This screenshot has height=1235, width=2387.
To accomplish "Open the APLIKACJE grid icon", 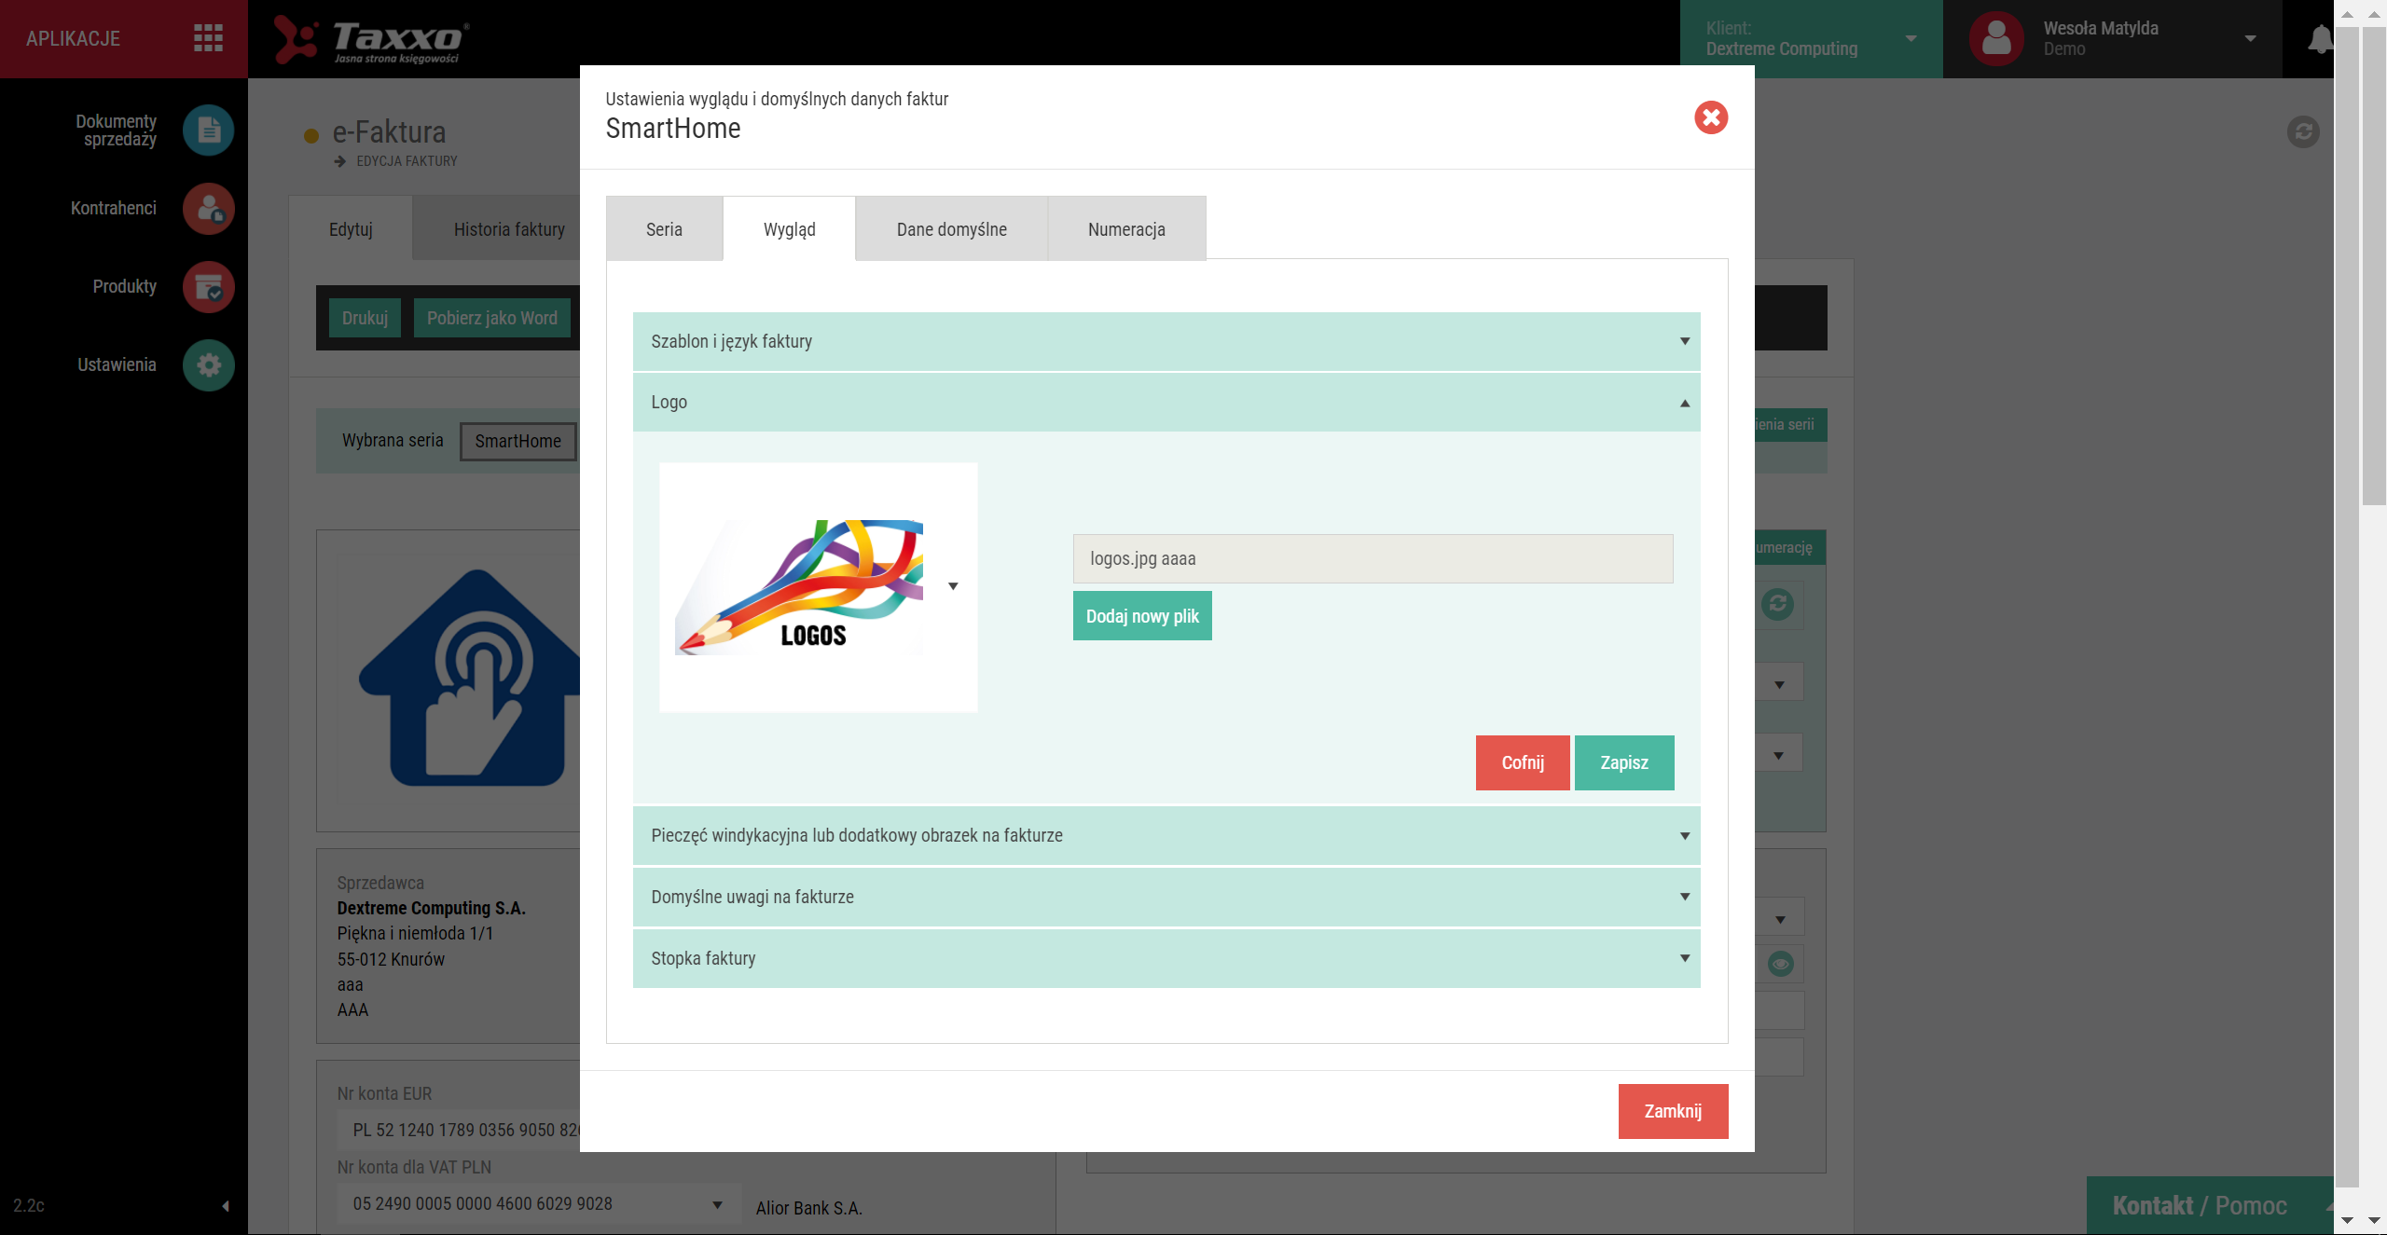I will [x=208, y=38].
